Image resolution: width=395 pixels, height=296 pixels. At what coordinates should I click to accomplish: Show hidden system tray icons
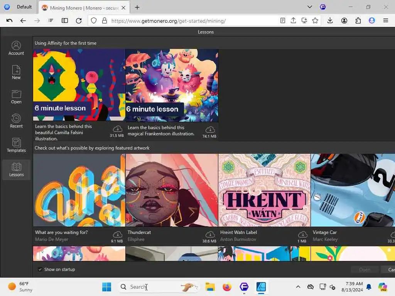(x=298, y=287)
